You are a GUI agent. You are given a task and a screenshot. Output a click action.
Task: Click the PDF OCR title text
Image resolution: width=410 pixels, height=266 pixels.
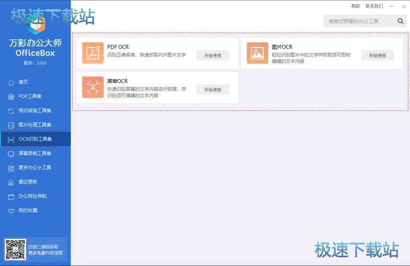coord(118,47)
